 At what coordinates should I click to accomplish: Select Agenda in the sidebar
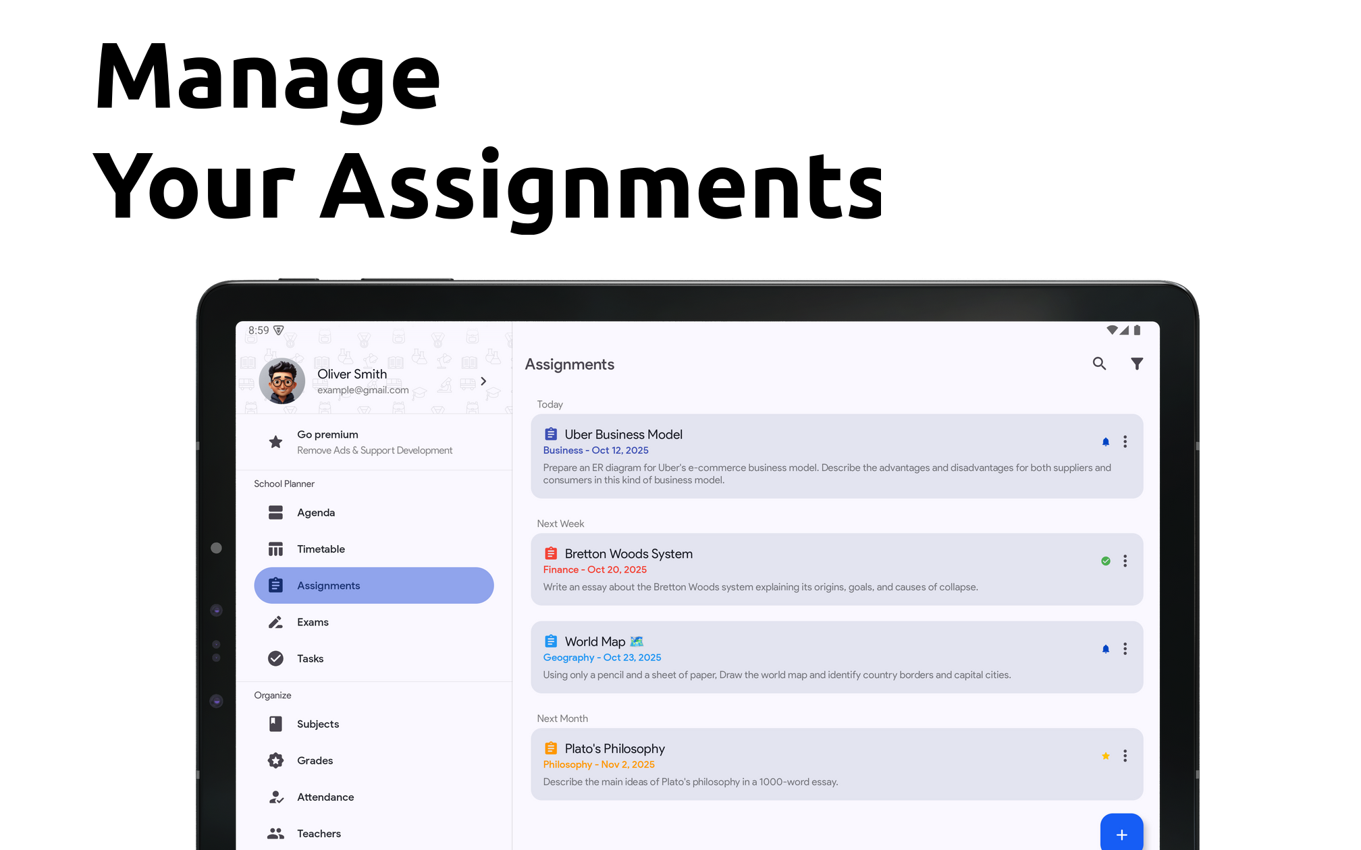point(316,513)
